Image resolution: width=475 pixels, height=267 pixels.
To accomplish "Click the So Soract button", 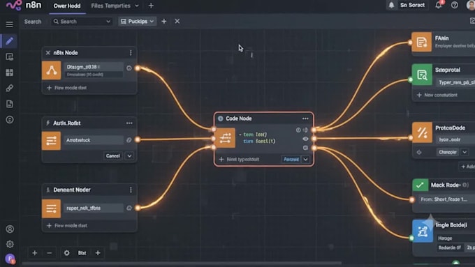I will [x=407, y=5].
